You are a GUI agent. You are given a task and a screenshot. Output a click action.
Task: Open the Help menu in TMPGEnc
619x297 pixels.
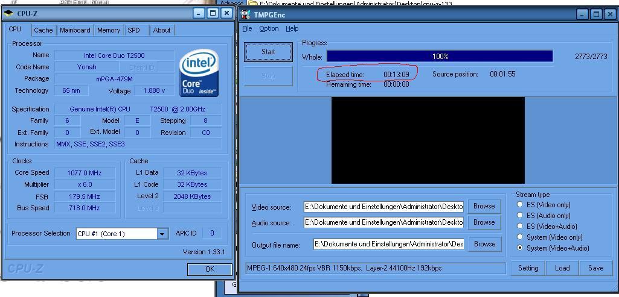pyautogui.click(x=292, y=28)
